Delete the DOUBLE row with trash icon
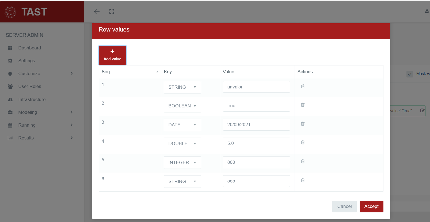430x222 pixels. (x=303, y=142)
